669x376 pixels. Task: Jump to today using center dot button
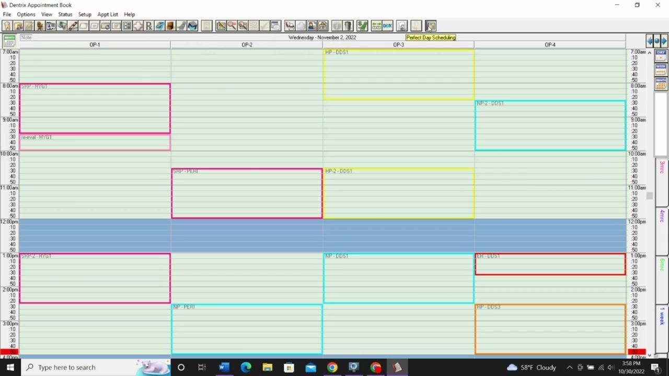point(657,41)
